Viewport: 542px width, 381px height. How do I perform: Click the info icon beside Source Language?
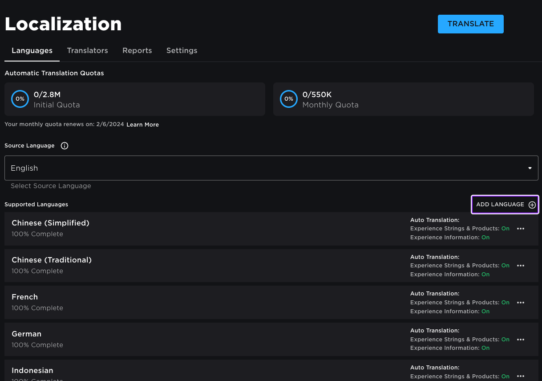[x=65, y=146]
